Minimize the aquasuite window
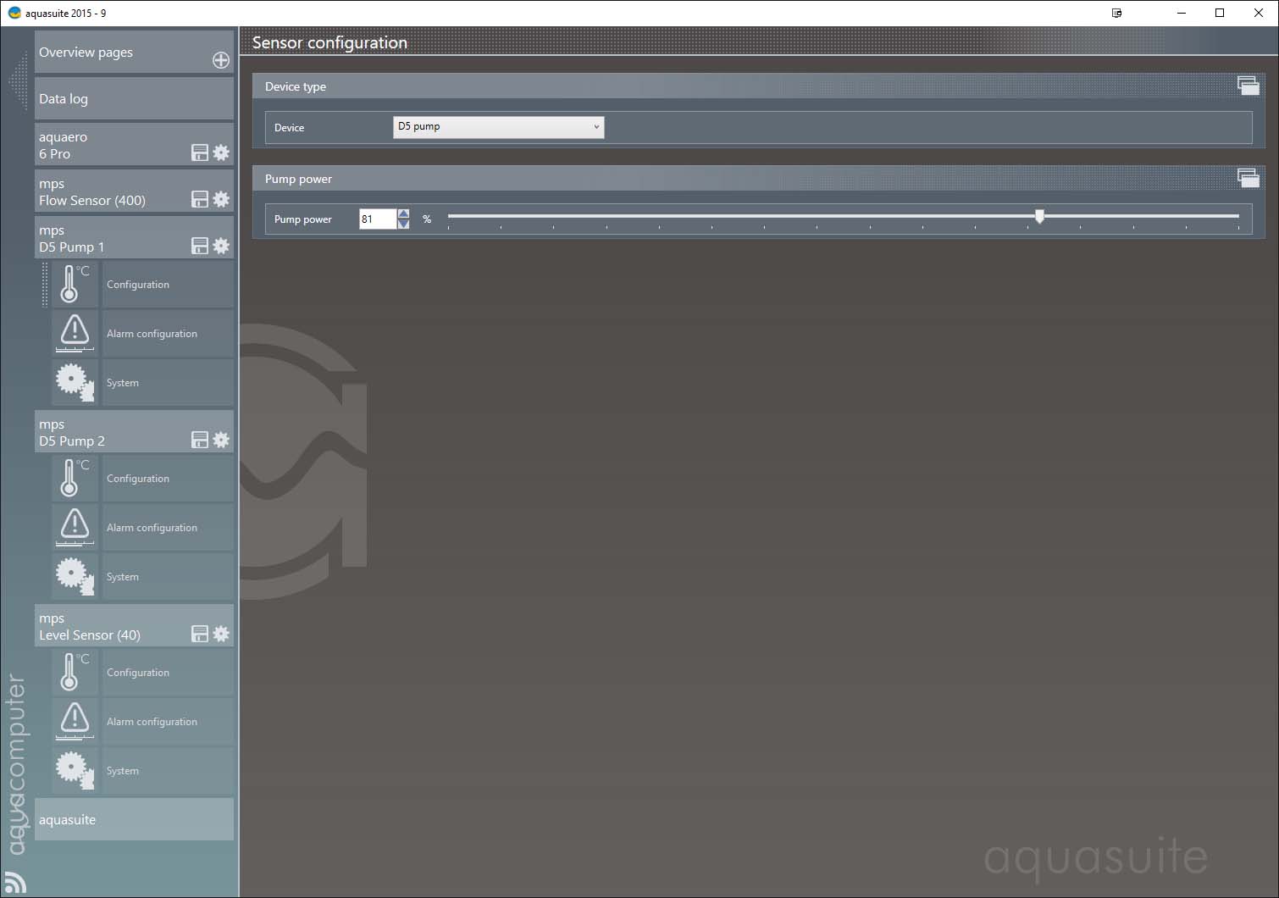The image size is (1279, 898). point(1181,13)
